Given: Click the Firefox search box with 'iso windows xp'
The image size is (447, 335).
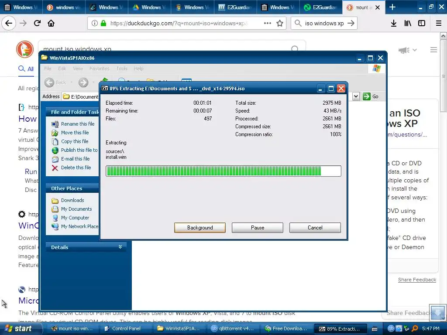Looking at the screenshot, I should pyautogui.click(x=324, y=24).
